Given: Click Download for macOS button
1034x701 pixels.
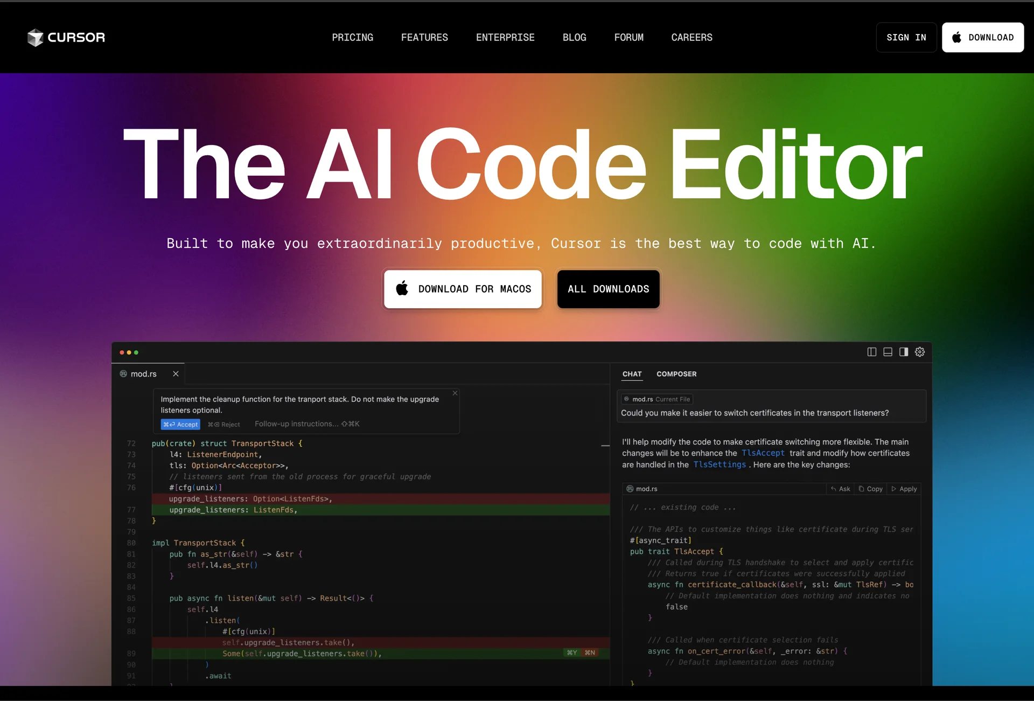Looking at the screenshot, I should 463,289.
